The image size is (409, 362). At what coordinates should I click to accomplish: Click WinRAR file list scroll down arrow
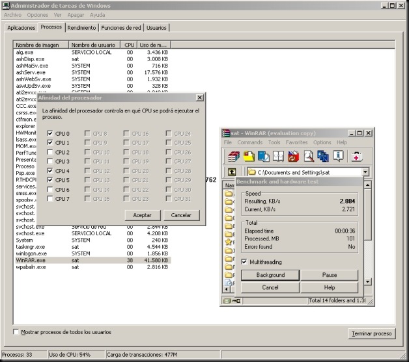point(367,281)
